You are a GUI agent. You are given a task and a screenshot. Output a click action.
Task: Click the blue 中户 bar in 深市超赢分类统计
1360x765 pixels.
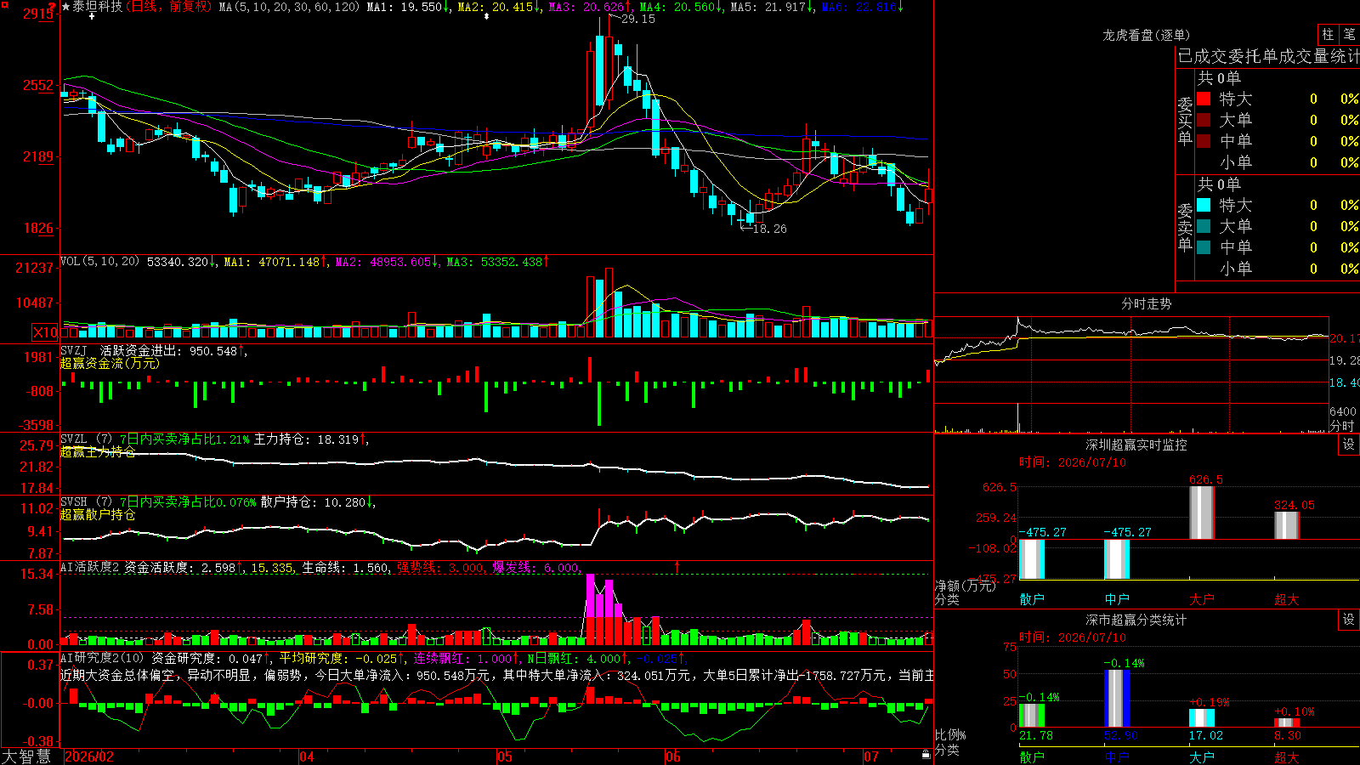coord(1117,699)
